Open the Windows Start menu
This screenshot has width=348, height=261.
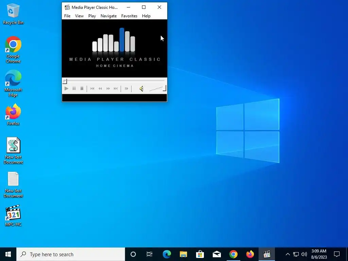[x=8, y=254]
